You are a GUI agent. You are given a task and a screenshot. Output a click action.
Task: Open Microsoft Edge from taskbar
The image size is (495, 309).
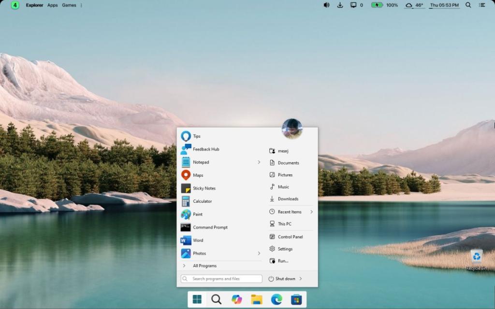277,300
